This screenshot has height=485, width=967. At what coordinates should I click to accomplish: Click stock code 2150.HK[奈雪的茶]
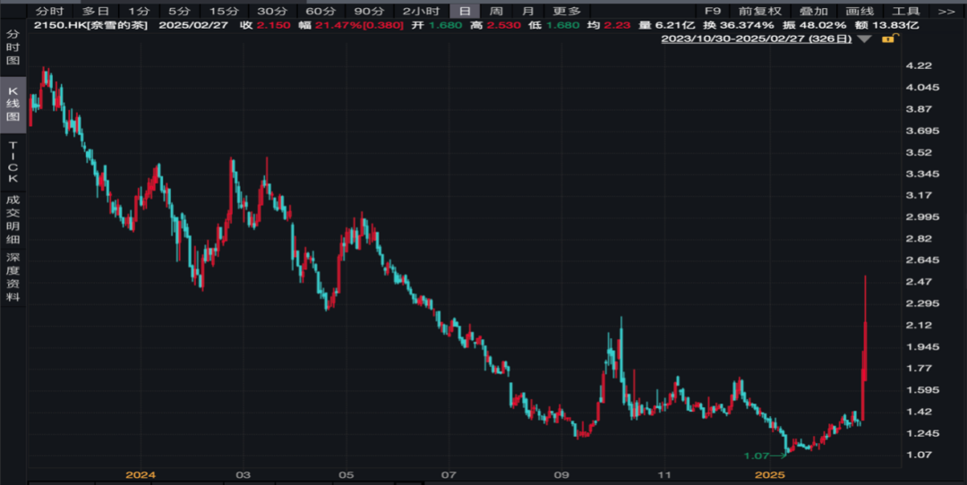tap(90, 25)
